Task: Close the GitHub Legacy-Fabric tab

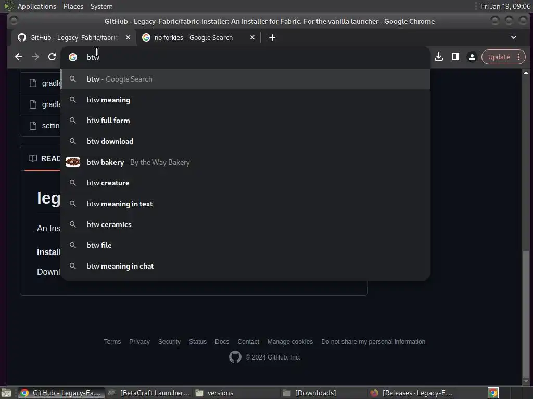Action: pos(128,37)
